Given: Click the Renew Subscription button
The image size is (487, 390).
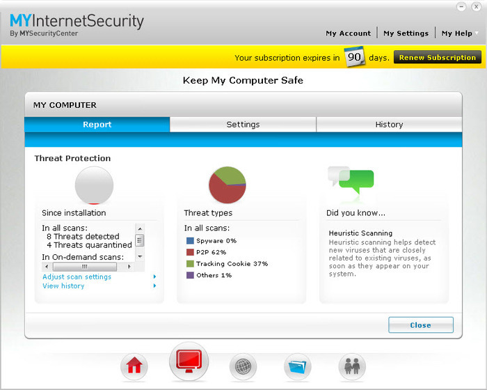Looking at the screenshot, I should [x=438, y=58].
